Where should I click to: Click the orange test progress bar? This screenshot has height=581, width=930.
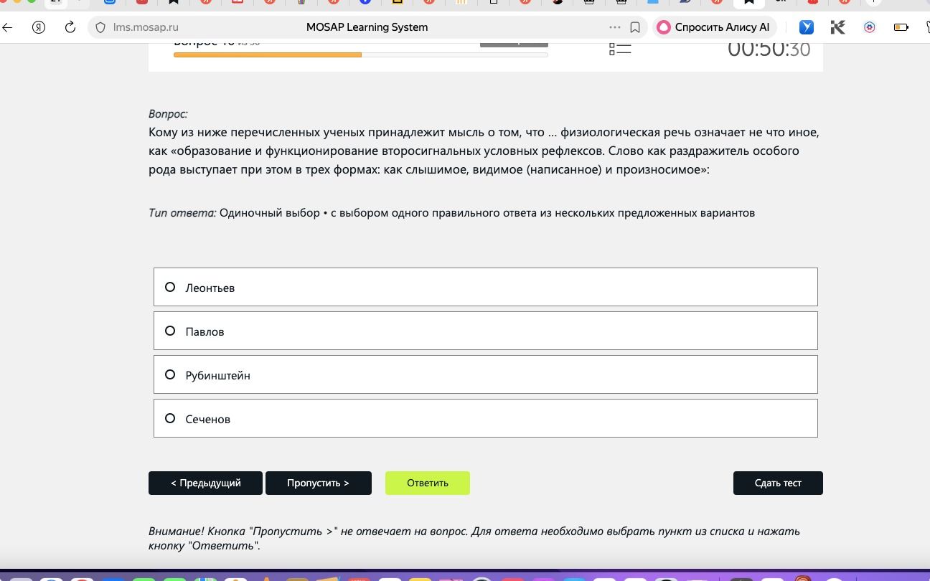pyautogui.click(x=360, y=55)
